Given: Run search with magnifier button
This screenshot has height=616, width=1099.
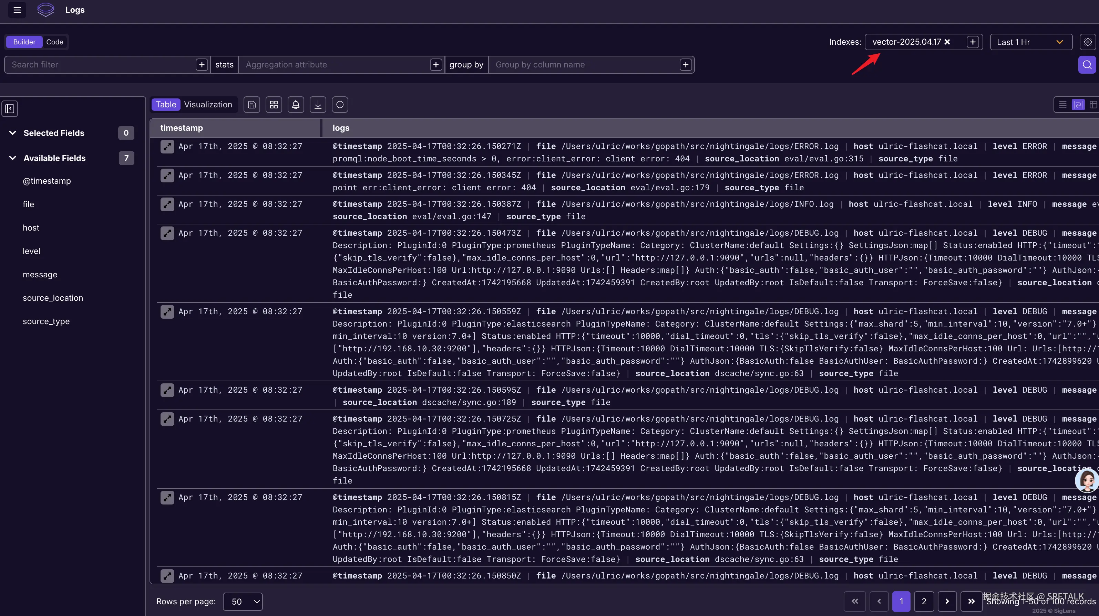Looking at the screenshot, I should pos(1087,65).
